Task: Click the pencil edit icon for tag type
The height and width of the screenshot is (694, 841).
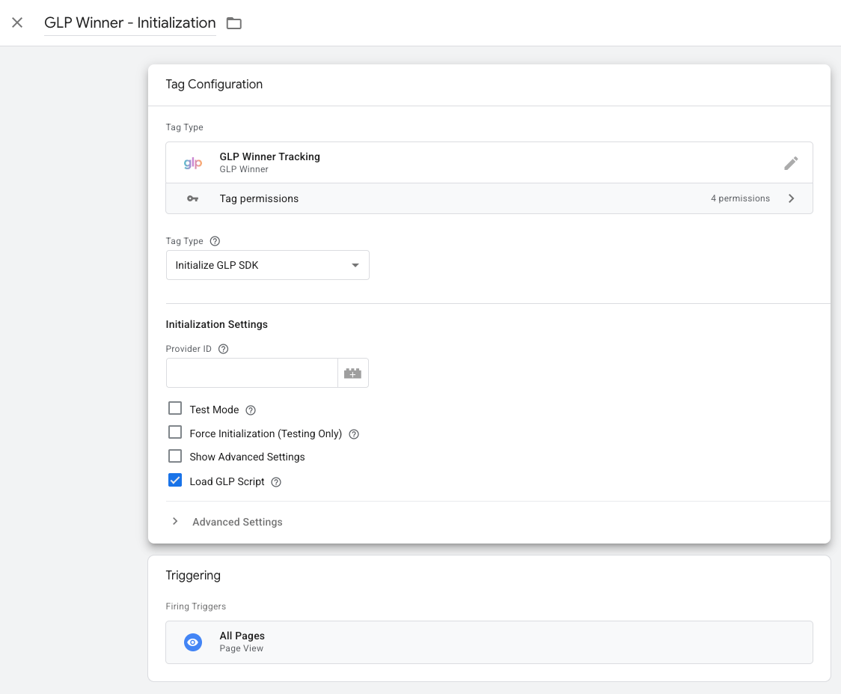Action: (x=791, y=163)
